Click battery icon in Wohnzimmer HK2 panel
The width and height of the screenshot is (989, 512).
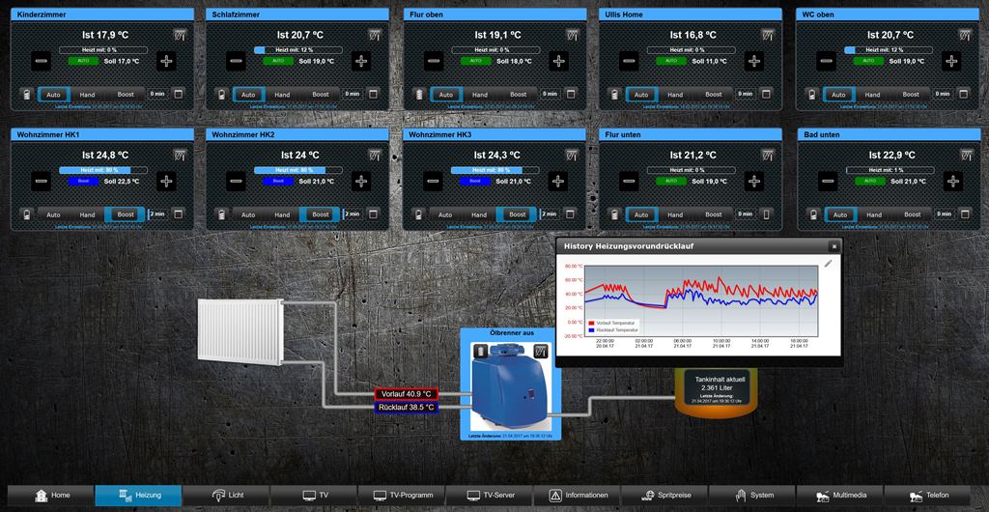coord(221,214)
